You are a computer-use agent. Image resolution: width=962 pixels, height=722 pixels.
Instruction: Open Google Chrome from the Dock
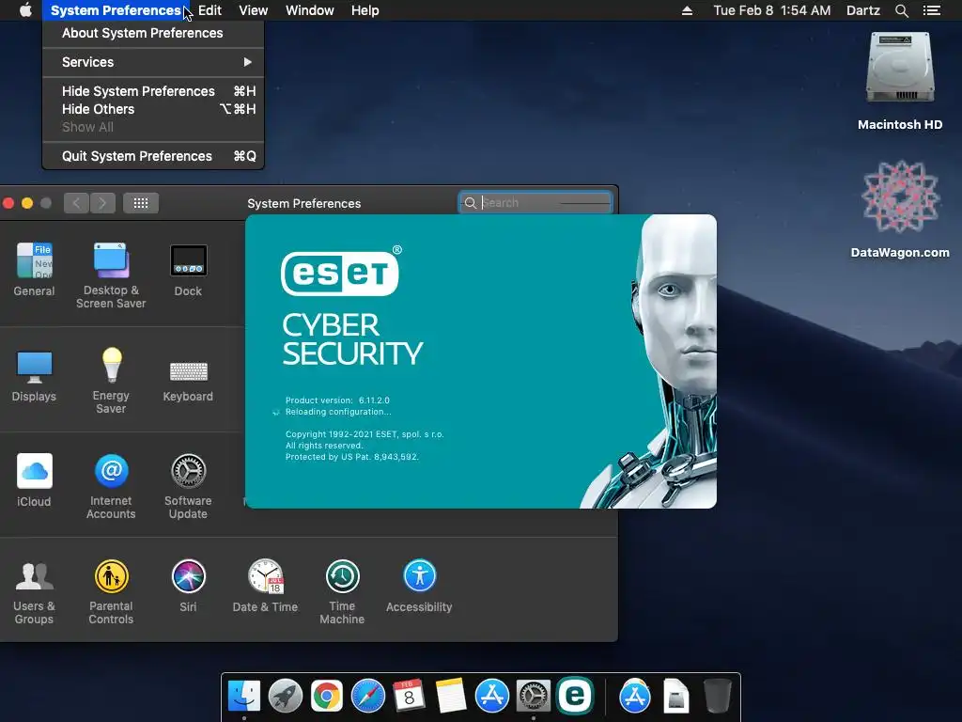click(326, 697)
